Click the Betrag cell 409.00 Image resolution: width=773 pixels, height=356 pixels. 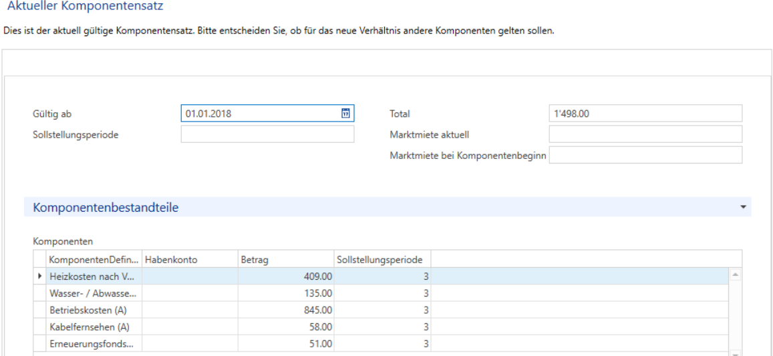(x=286, y=277)
